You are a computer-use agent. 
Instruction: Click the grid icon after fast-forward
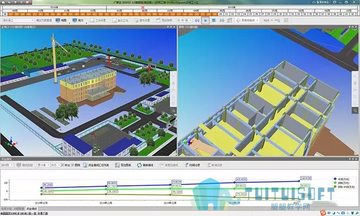point(229,21)
